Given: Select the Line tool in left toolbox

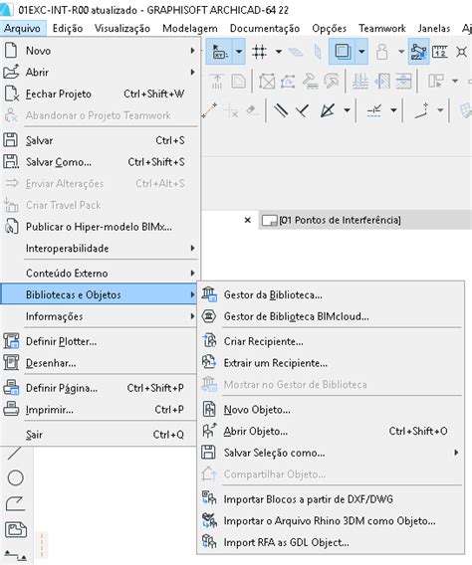Looking at the screenshot, I should pos(15,453).
